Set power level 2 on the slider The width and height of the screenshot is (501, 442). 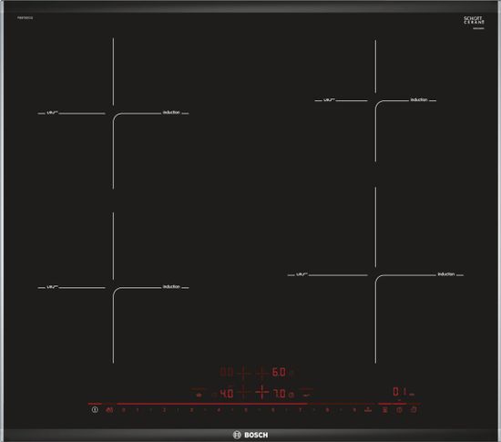click(x=164, y=410)
